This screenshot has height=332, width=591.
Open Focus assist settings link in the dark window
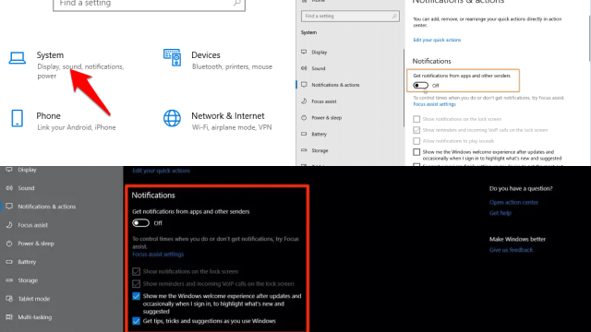pyautogui.click(x=158, y=255)
